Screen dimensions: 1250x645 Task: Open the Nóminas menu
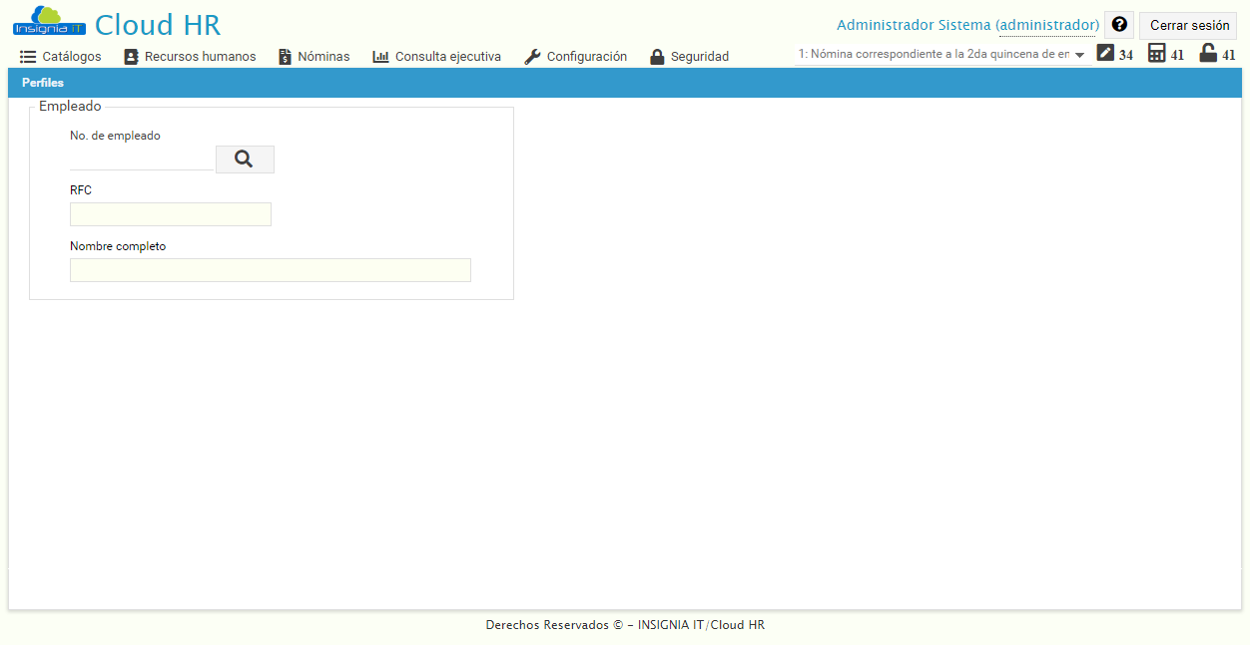(313, 56)
